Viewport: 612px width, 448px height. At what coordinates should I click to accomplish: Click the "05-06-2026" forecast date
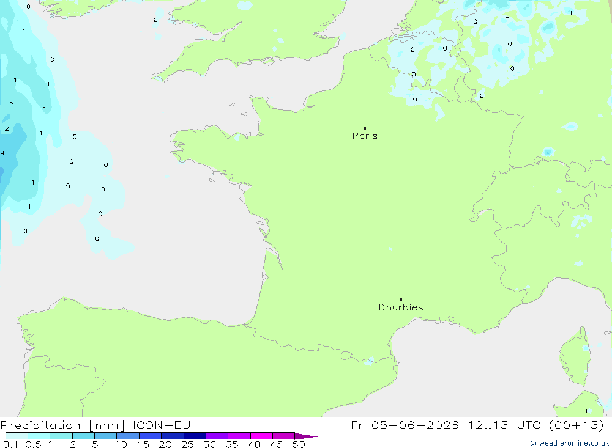[x=415, y=425]
